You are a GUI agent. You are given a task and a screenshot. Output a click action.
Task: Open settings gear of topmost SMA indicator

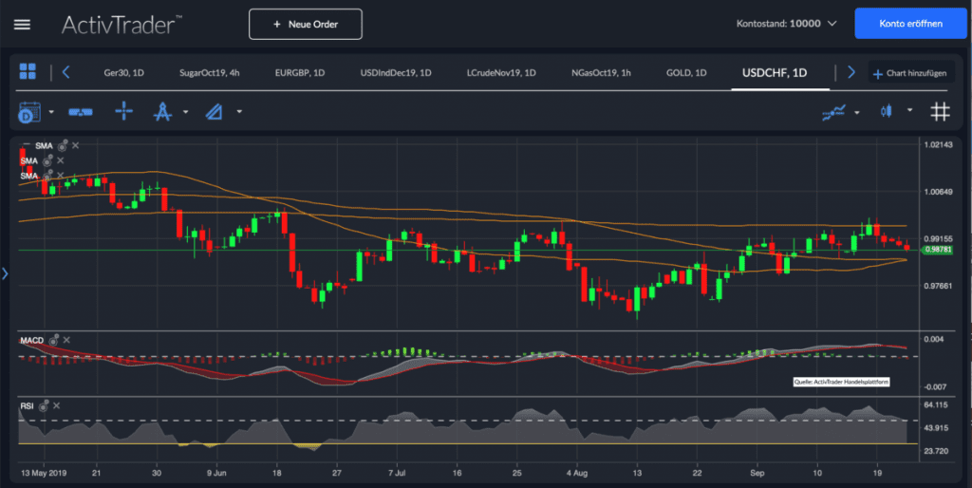(63, 145)
